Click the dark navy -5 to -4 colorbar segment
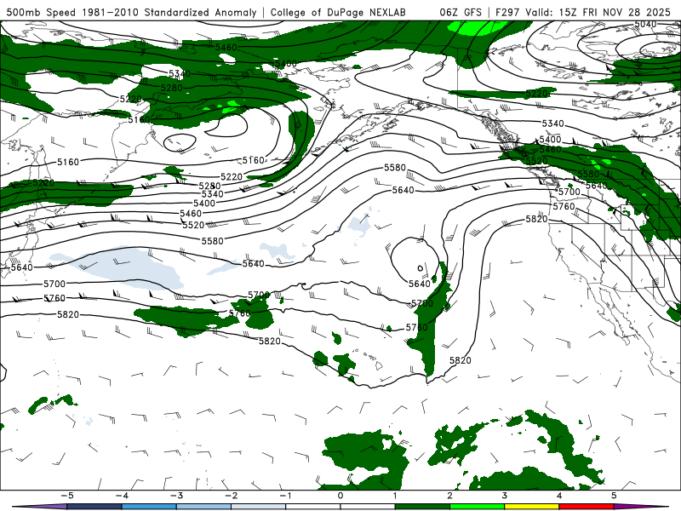681x511 pixels. (x=94, y=507)
